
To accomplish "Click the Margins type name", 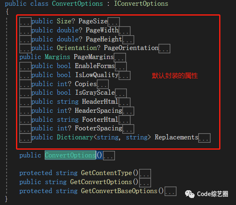I will pyautogui.click(x=57, y=57).
